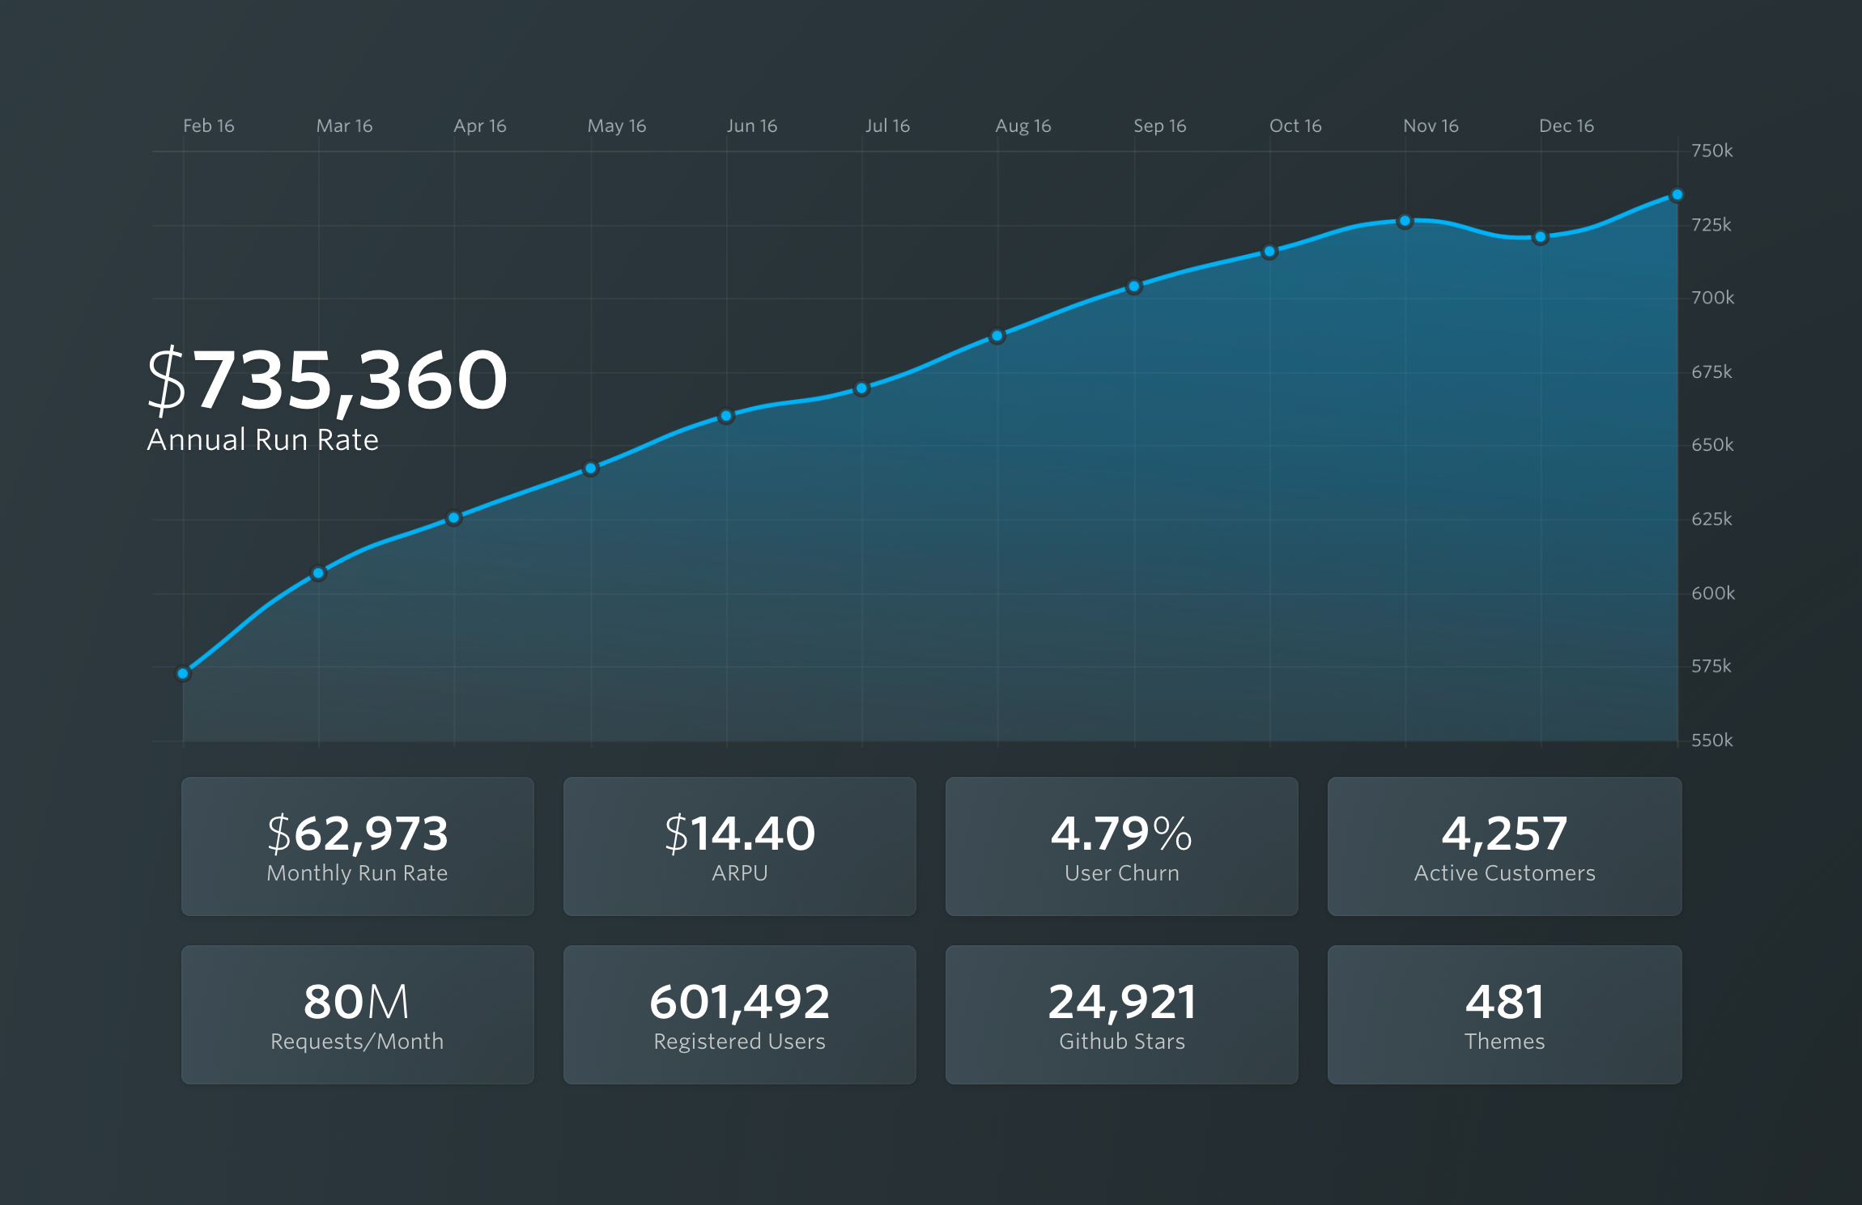The image size is (1862, 1205).
Task: Click the Jun 16 data point marker
Action: click(x=726, y=416)
